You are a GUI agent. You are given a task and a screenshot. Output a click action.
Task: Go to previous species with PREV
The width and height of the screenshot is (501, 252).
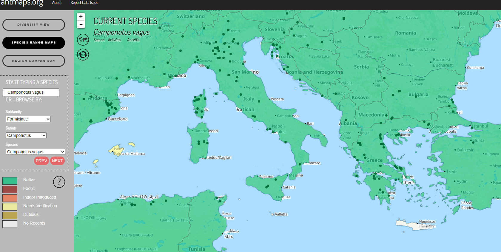point(41,161)
